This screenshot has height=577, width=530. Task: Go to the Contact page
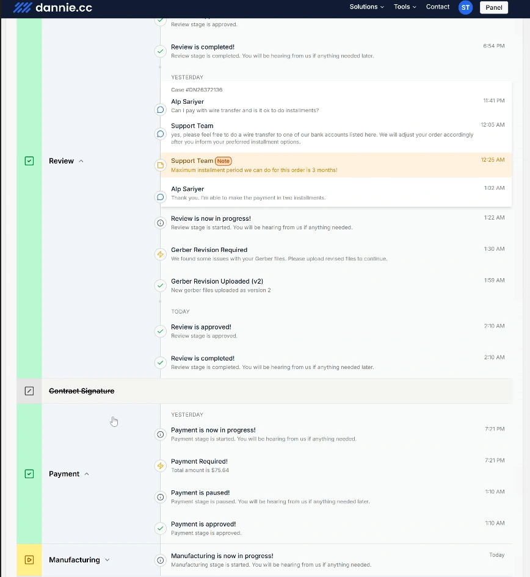(438, 7)
